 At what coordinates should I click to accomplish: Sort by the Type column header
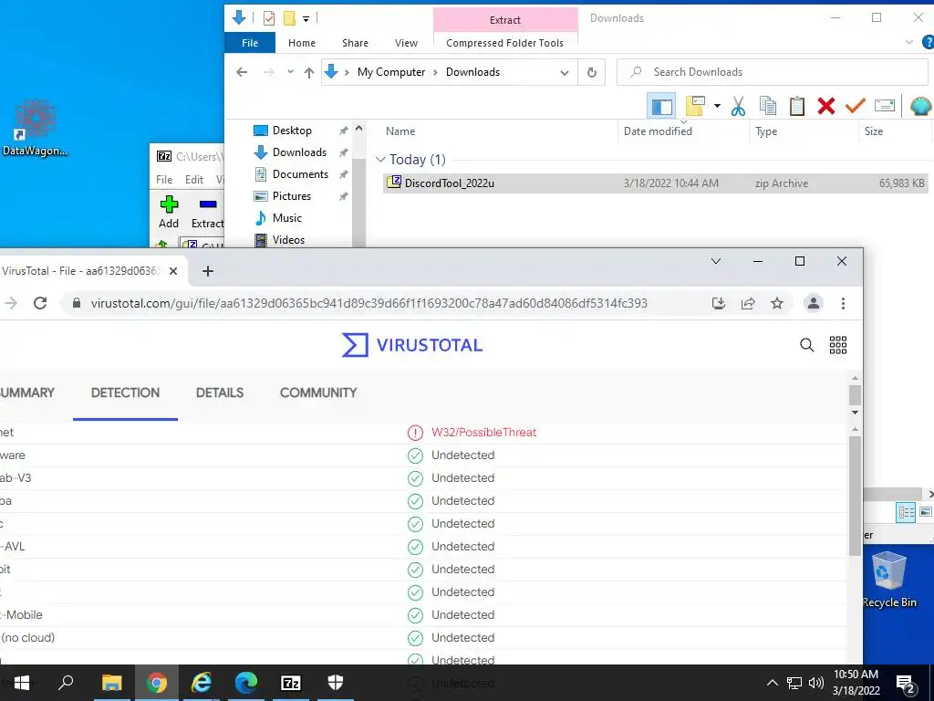click(766, 131)
